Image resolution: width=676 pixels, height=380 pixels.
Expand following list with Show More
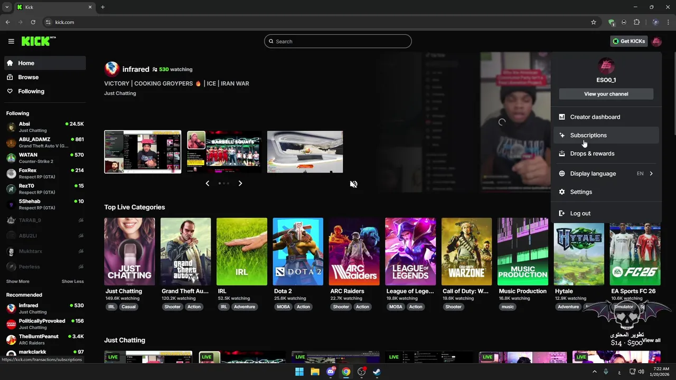click(18, 281)
